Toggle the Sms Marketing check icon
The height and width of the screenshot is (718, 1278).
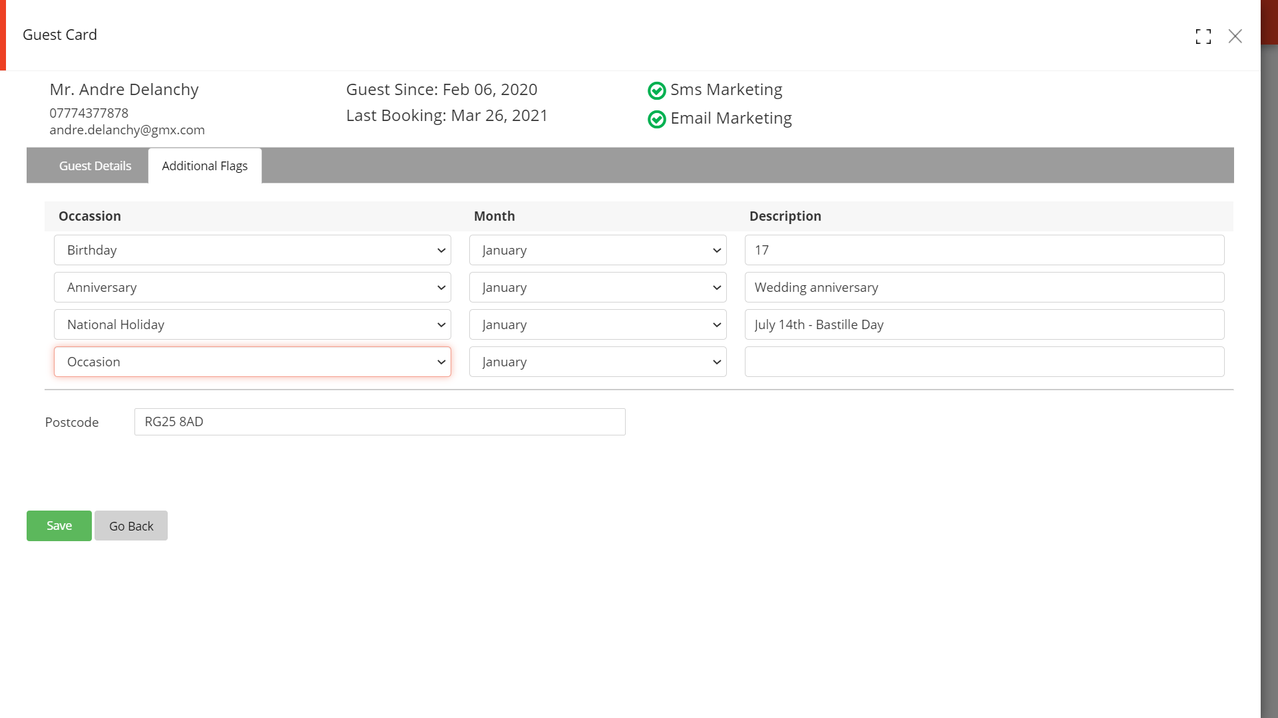point(656,90)
